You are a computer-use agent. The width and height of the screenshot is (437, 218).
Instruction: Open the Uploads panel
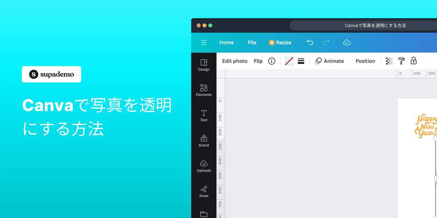pos(204,166)
